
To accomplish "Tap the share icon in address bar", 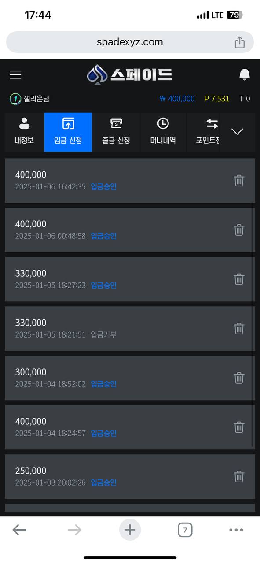I will 239,42.
